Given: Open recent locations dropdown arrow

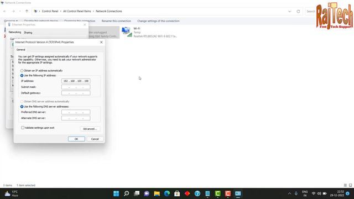Looking at the screenshot, I should click(x=20, y=11).
